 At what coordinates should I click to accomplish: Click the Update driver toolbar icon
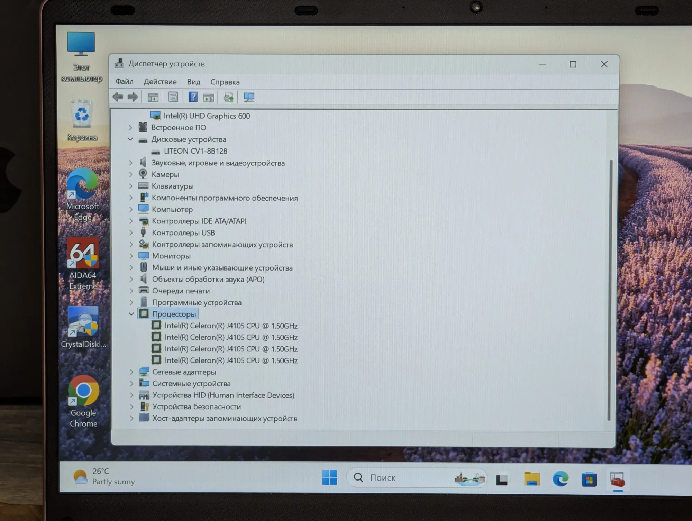click(228, 98)
